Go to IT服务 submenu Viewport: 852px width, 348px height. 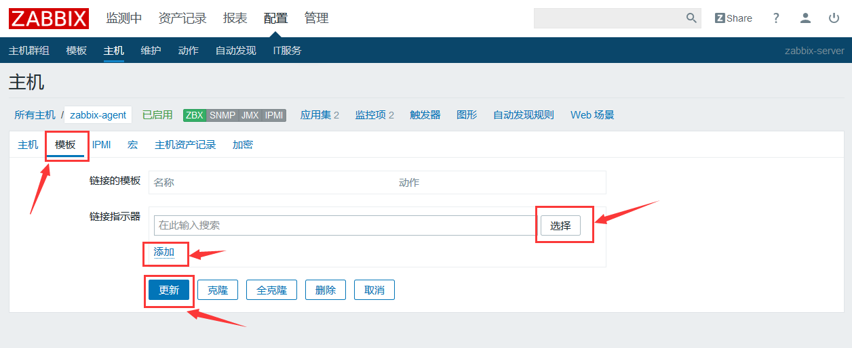click(x=288, y=51)
